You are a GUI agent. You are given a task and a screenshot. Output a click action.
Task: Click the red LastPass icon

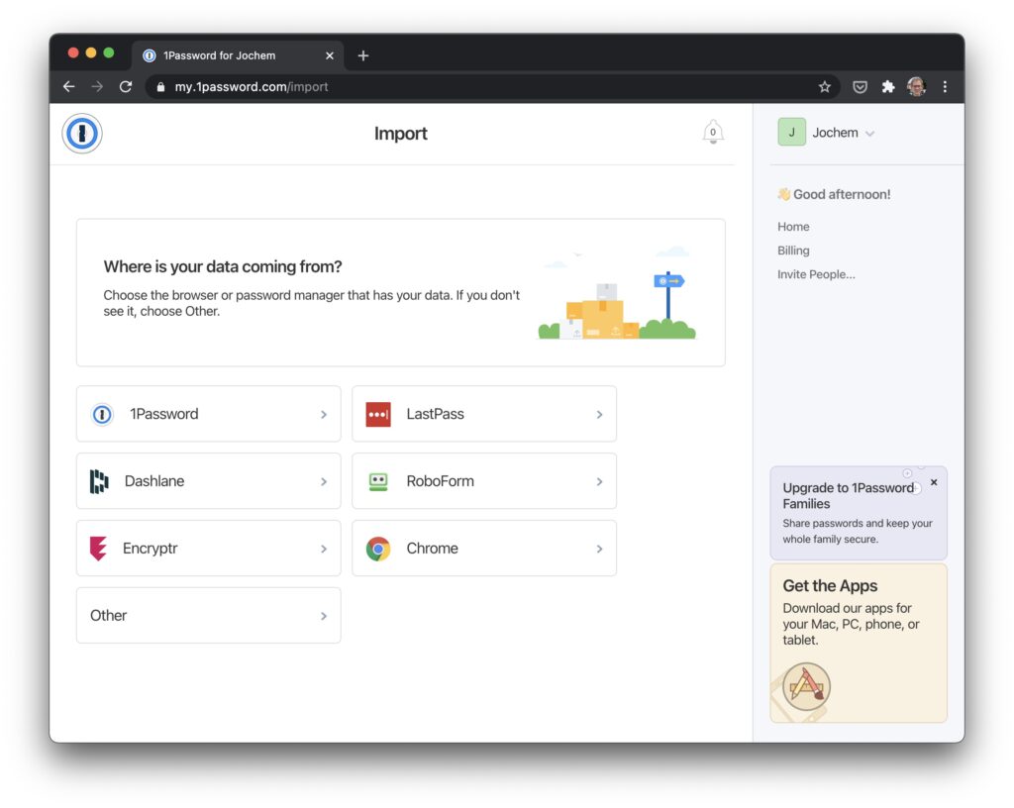[378, 414]
